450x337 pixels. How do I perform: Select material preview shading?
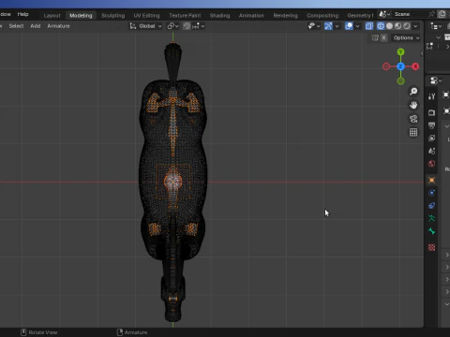[x=397, y=26]
